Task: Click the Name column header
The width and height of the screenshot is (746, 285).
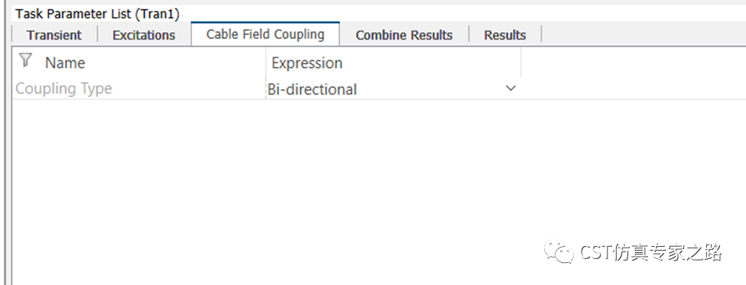Action: click(65, 63)
